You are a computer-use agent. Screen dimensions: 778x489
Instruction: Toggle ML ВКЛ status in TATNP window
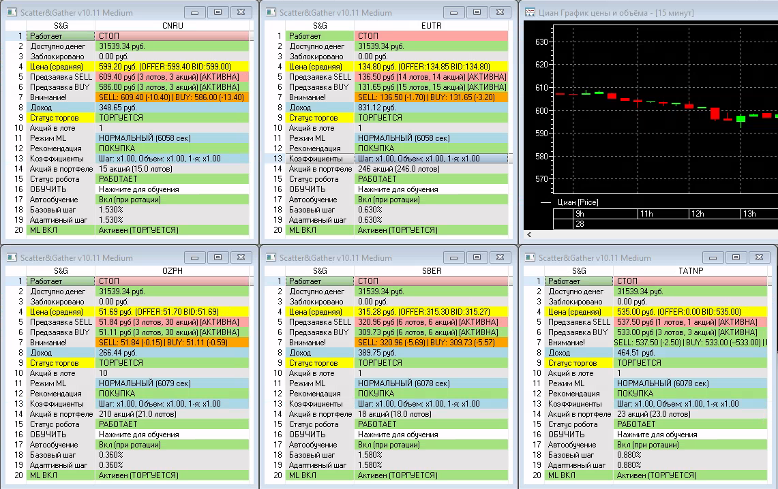point(690,475)
